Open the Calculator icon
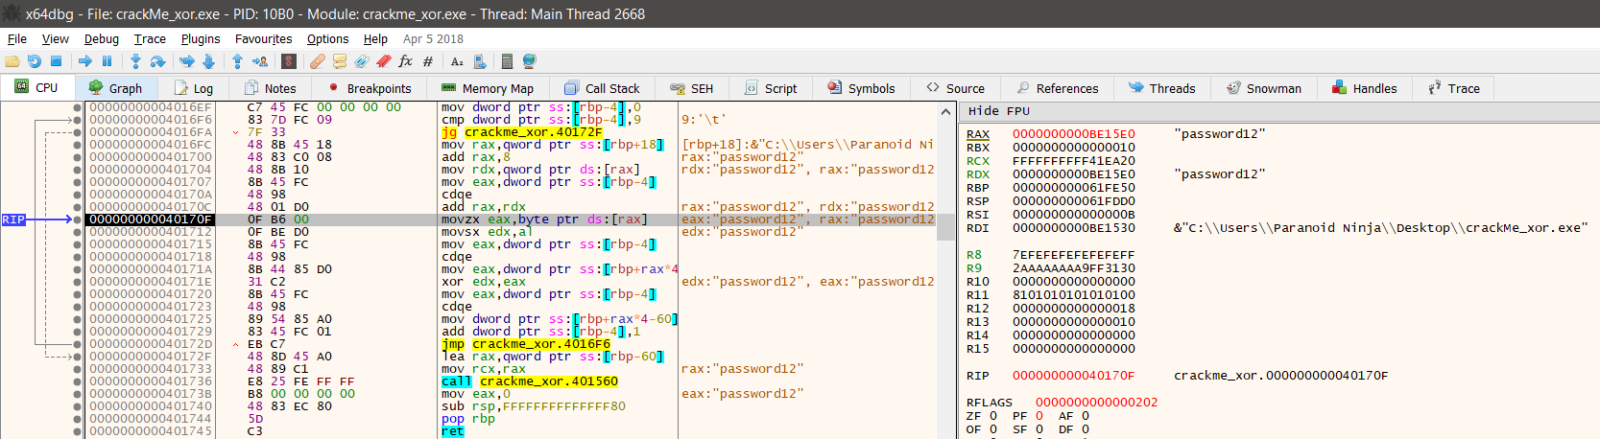This screenshot has width=1600, height=439. [508, 61]
